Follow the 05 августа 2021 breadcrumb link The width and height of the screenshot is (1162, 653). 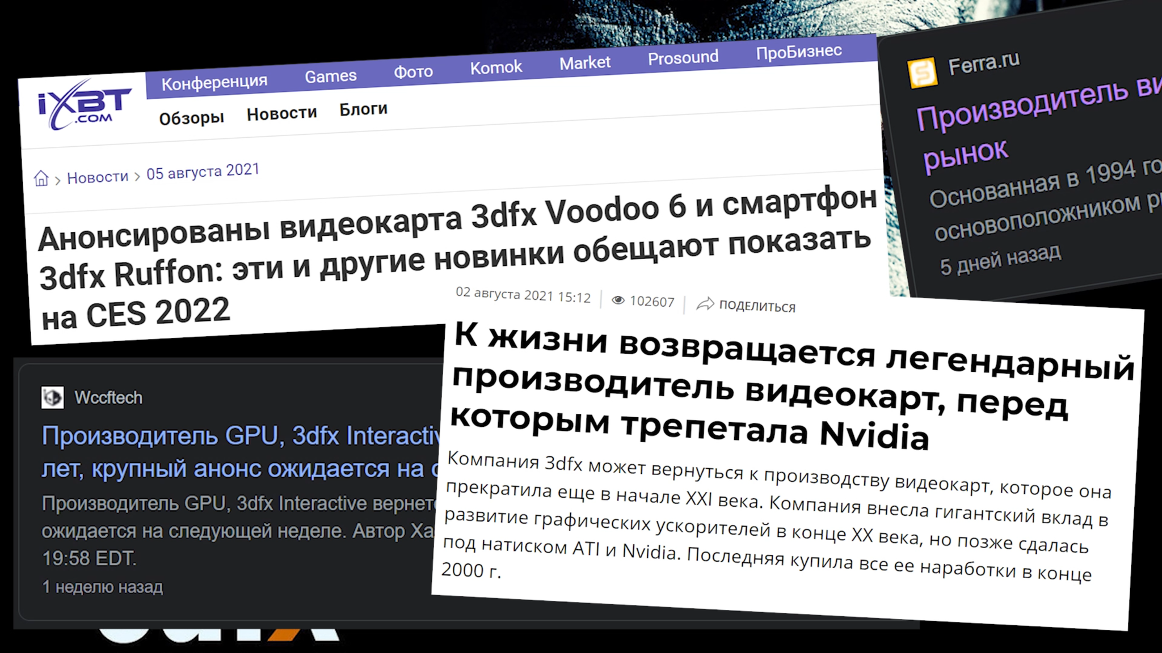coord(203,171)
